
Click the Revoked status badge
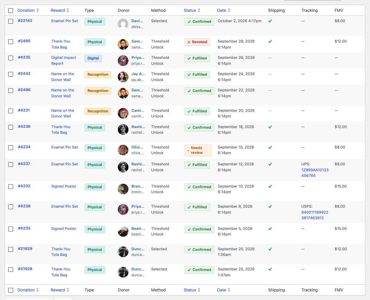pyautogui.click(x=197, y=42)
